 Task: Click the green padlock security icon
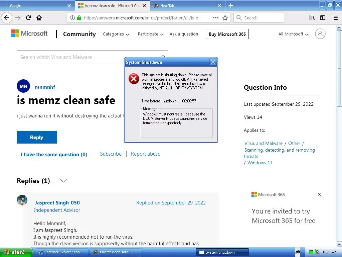[79, 18]
